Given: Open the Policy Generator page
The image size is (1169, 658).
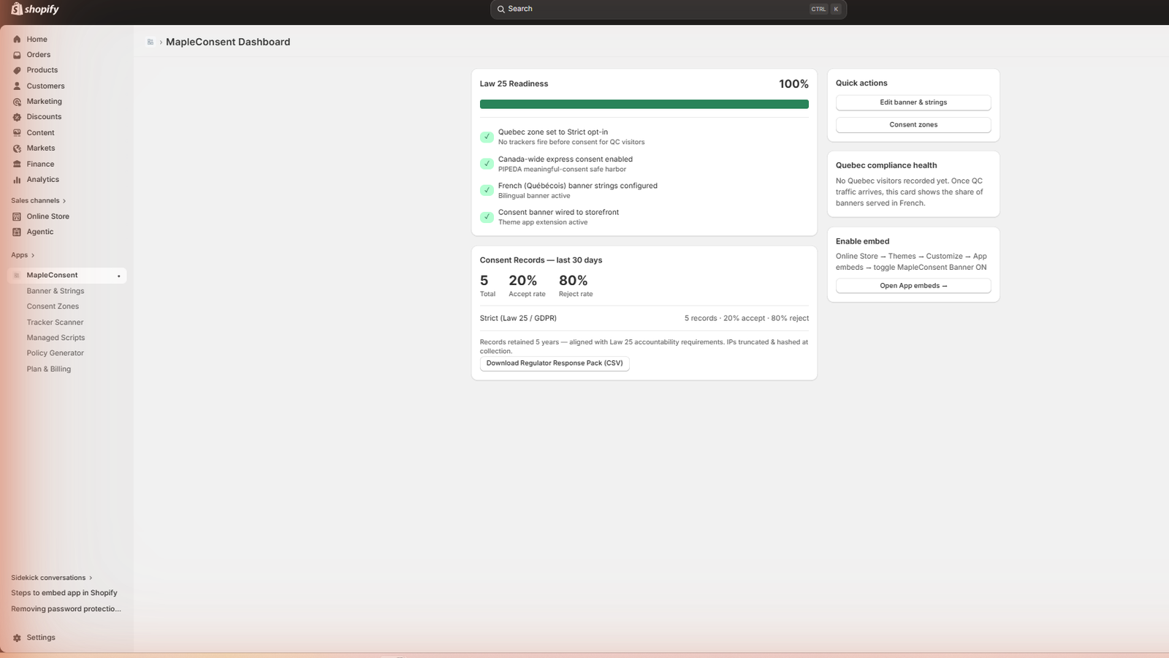Looking at the screenshot, I should tap(56, 353).
